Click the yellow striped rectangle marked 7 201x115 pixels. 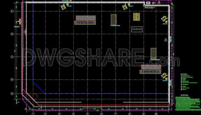[x=136, y=17]
